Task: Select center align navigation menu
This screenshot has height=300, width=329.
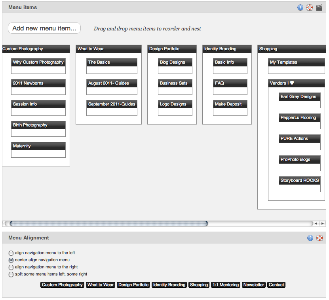Action: point(11,260)
